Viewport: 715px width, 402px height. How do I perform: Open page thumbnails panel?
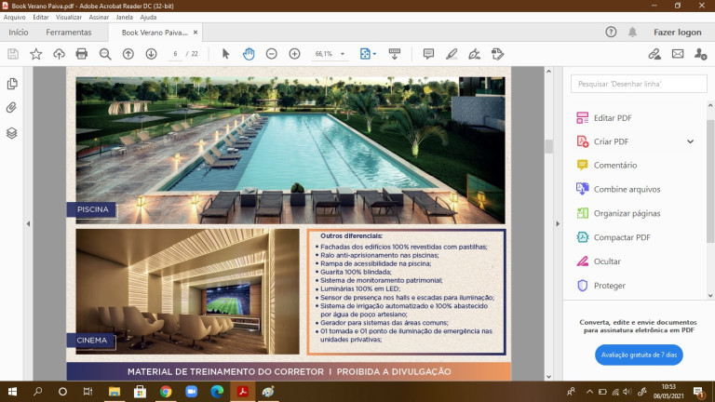point(12,84)
